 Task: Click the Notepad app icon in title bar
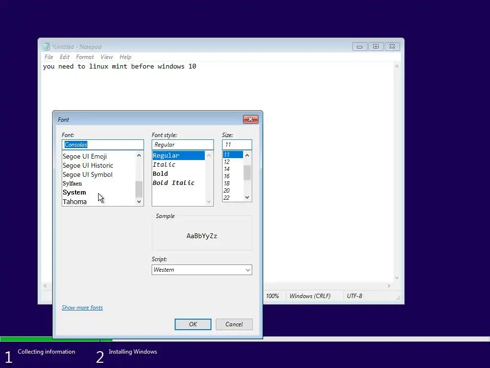[x=46, y=46]
